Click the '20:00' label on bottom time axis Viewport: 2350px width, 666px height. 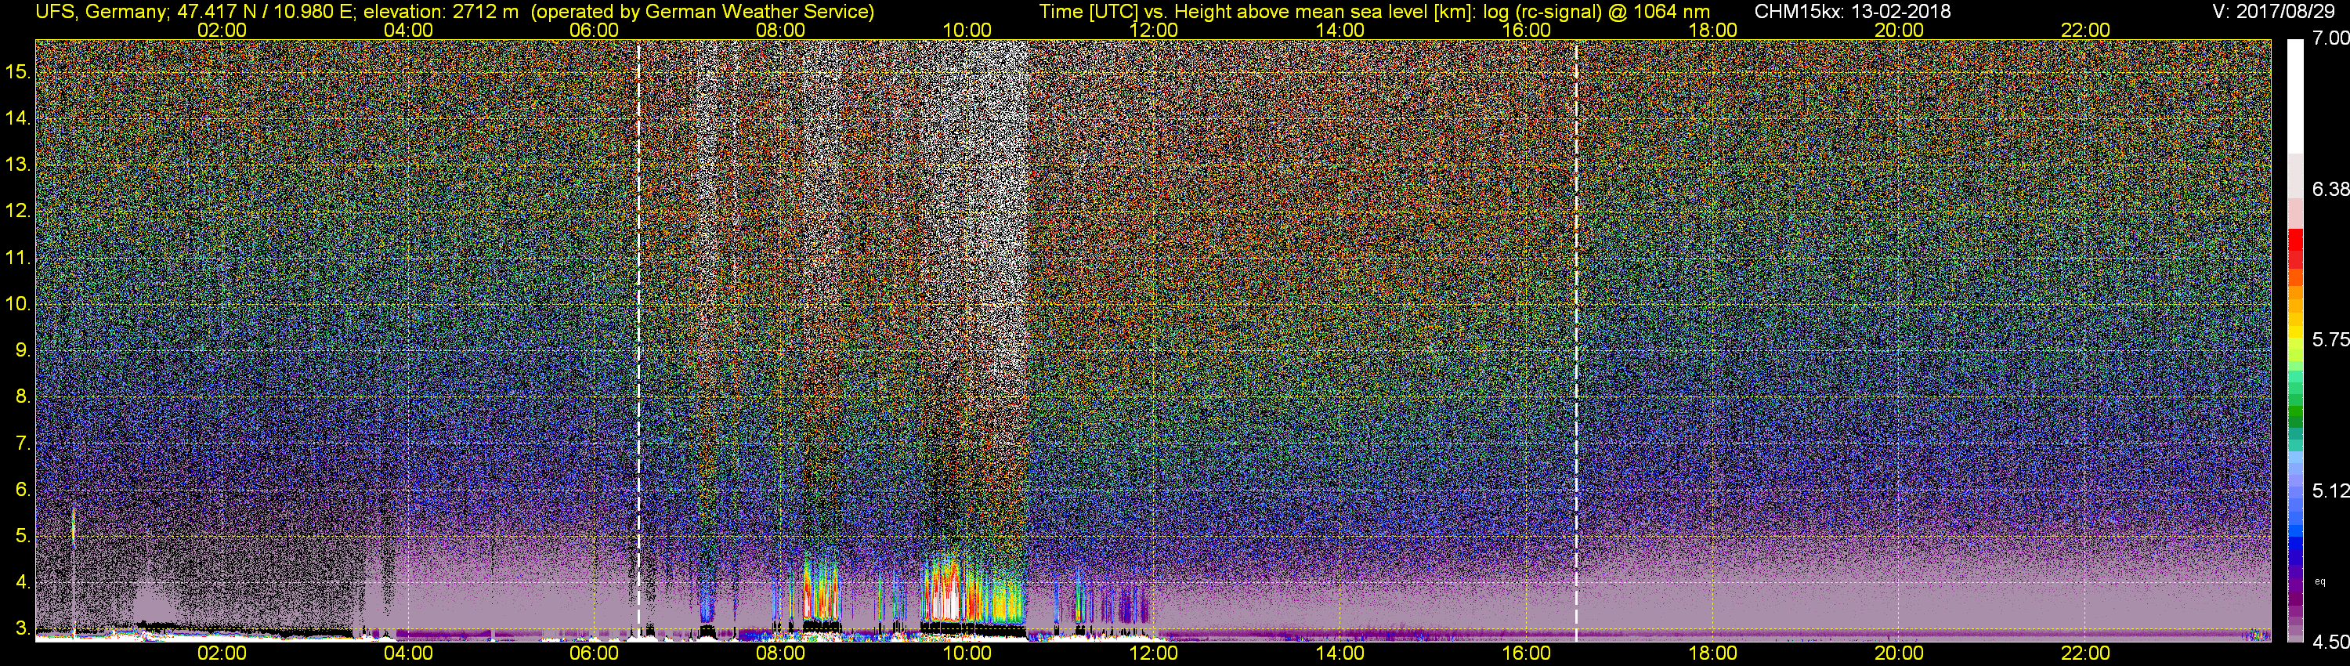[1900, 654]
